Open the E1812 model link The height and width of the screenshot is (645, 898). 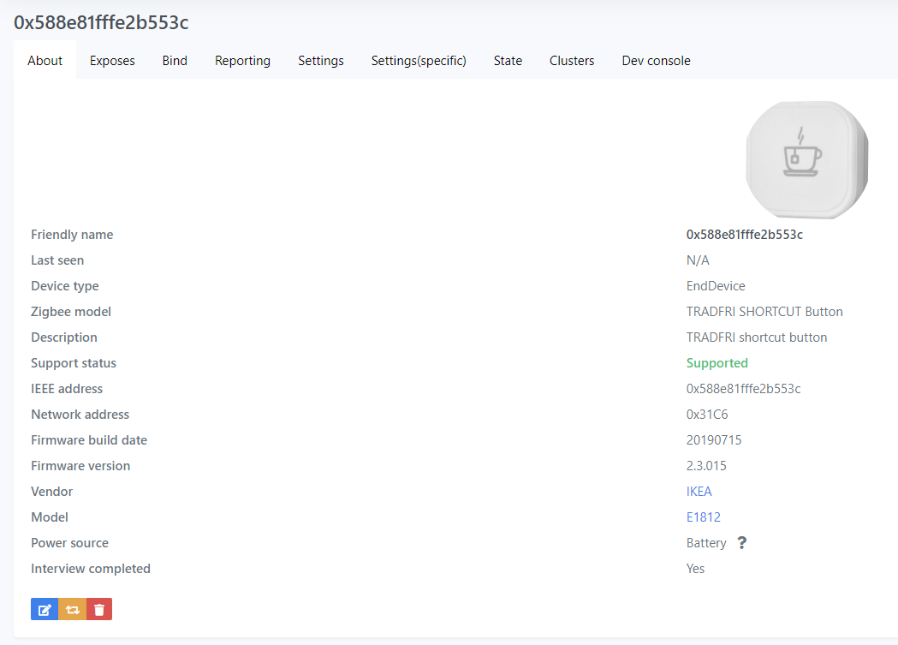click(704, 517)
